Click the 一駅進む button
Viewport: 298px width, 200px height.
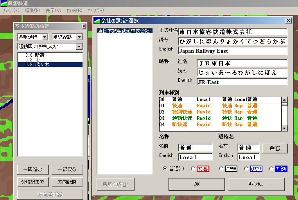[33, 169]
